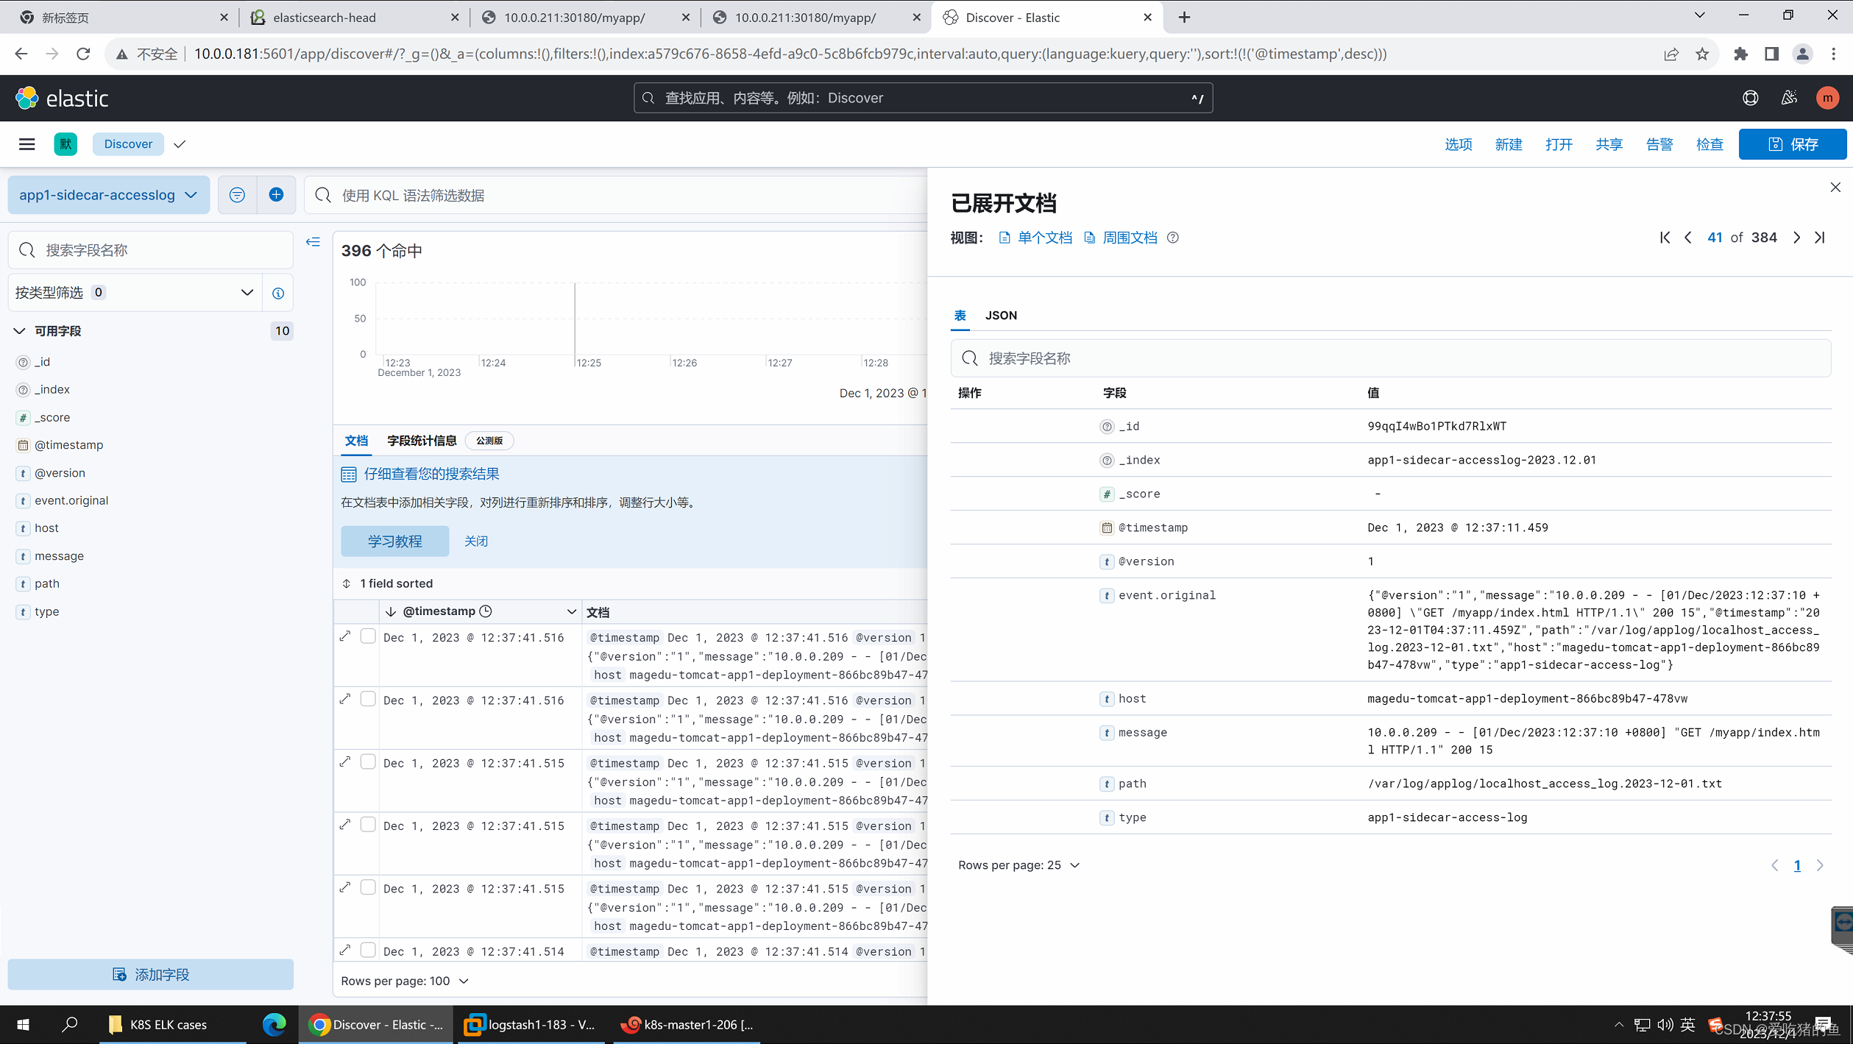The width and height of the screenshot is (1853, 1044).
Task: Focus the KQL query input field
Action: point(616,195)
